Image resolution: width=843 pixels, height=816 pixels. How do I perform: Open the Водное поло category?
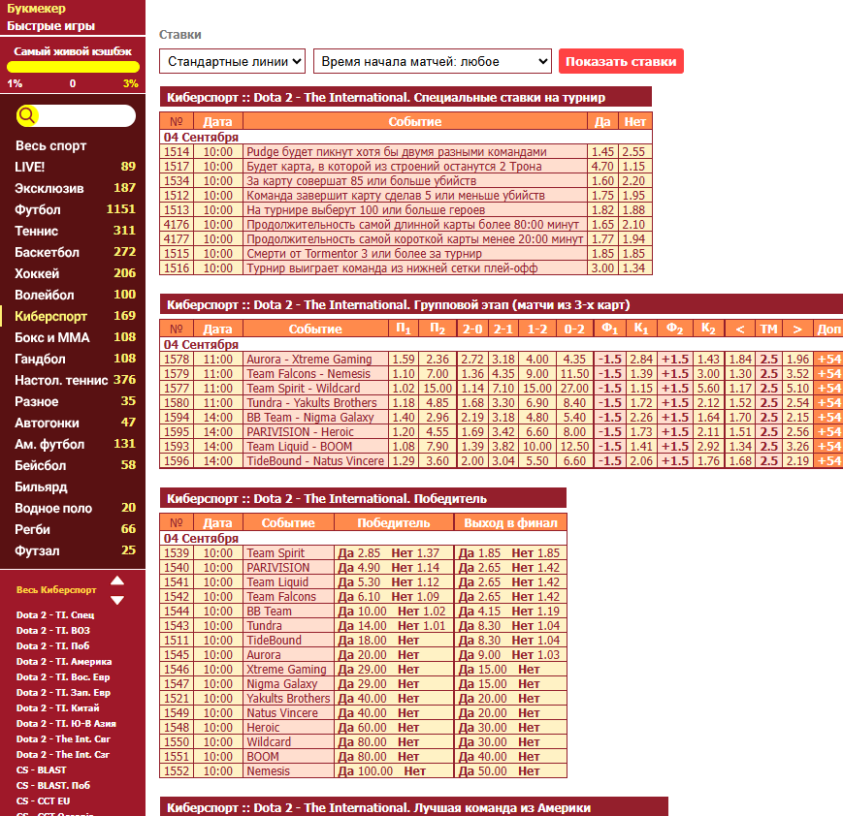[x=53, y=508]
